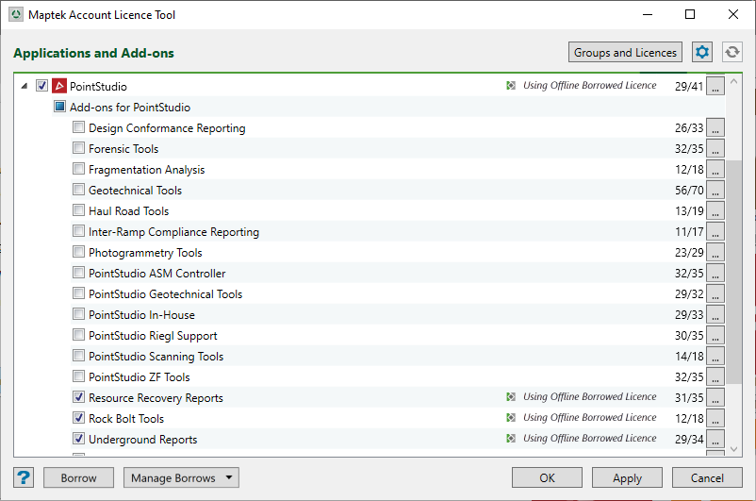Open ellipsis button for Design Conformance Reporting
The image size is (756, 501).
(715, 128)
